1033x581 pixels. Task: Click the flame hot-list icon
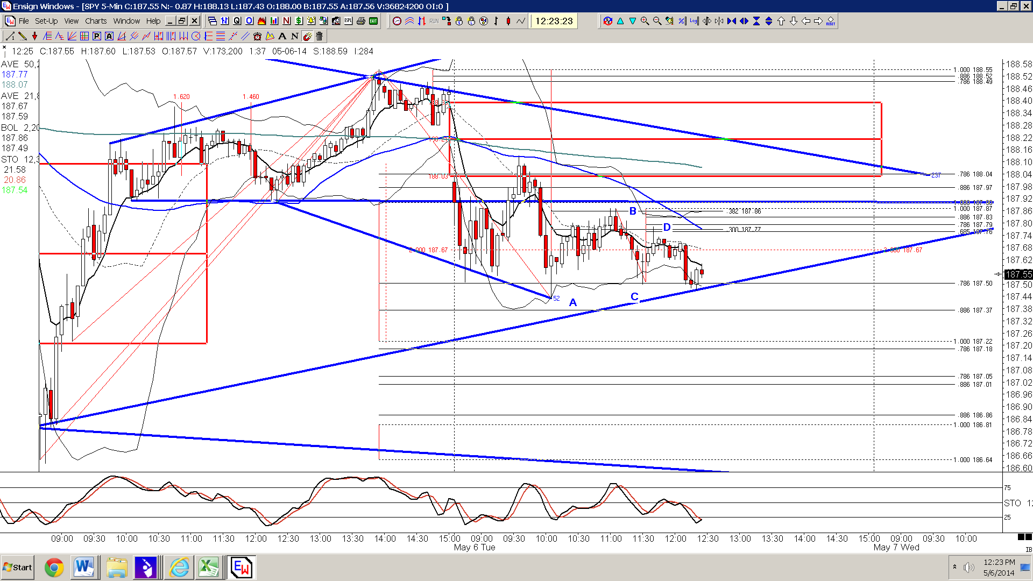click(261, 21)
